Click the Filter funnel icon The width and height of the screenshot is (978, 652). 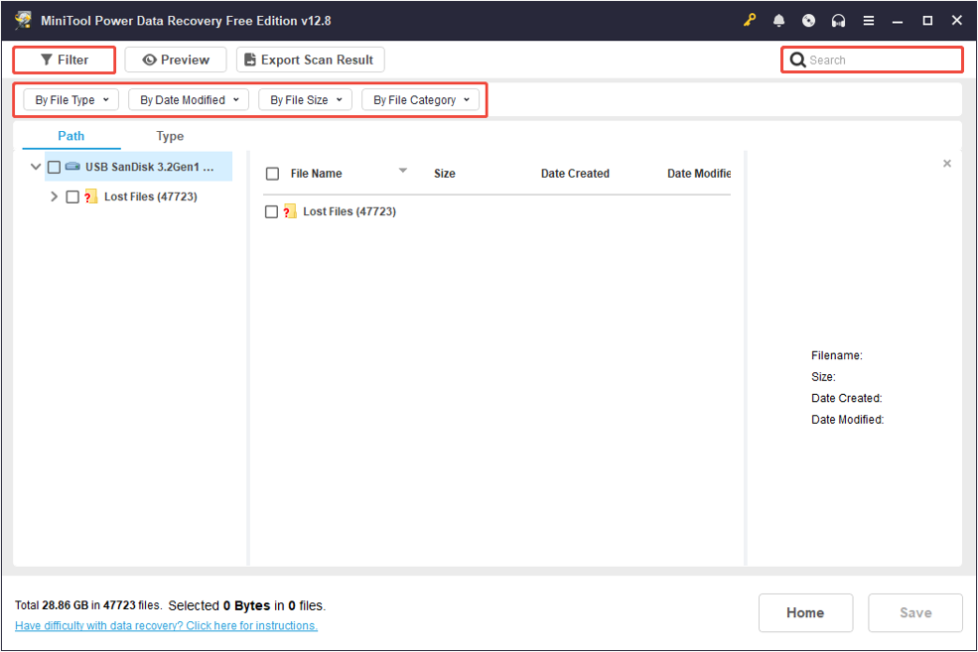click(46, 60)
